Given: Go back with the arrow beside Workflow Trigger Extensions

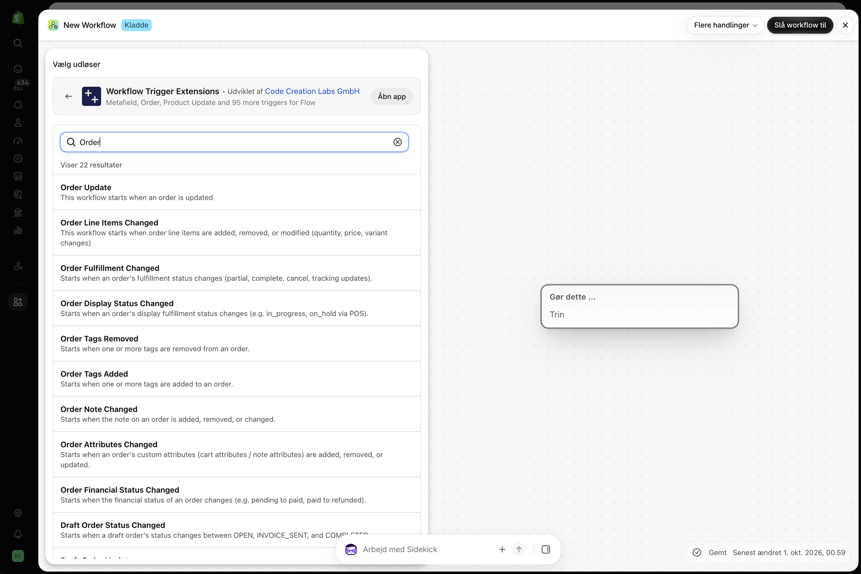Looking at the screenshot, I should [69, 96].
